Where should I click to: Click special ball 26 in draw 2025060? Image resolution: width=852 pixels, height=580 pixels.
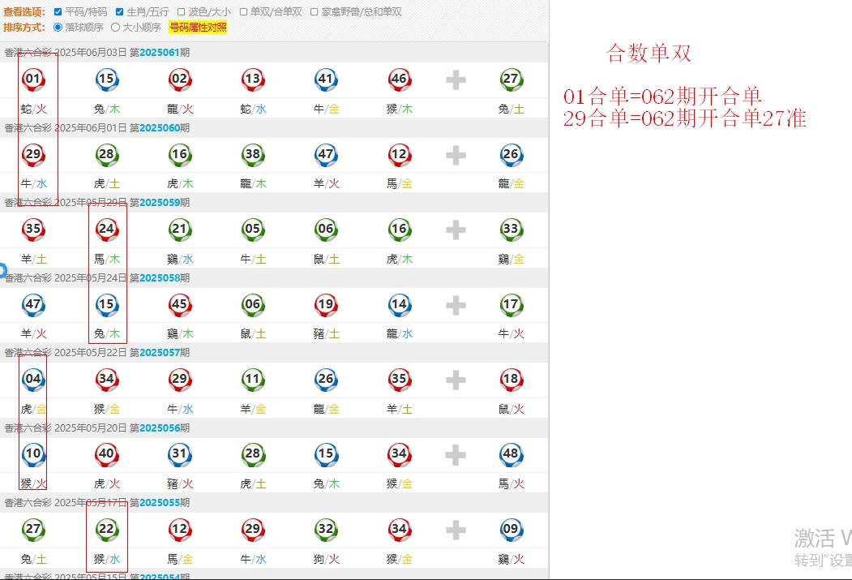point(512,155)
